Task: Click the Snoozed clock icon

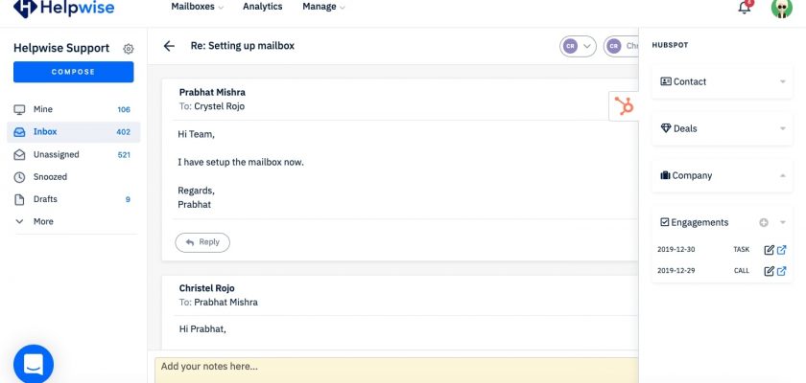Action: pyautogui.click(x=19, y=177)
